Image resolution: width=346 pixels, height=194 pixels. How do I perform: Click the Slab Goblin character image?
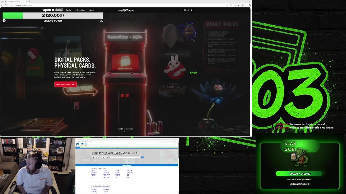click(300, 158)
